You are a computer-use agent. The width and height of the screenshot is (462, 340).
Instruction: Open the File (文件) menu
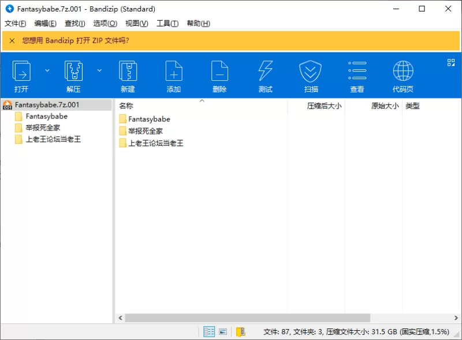click(16, 23)
